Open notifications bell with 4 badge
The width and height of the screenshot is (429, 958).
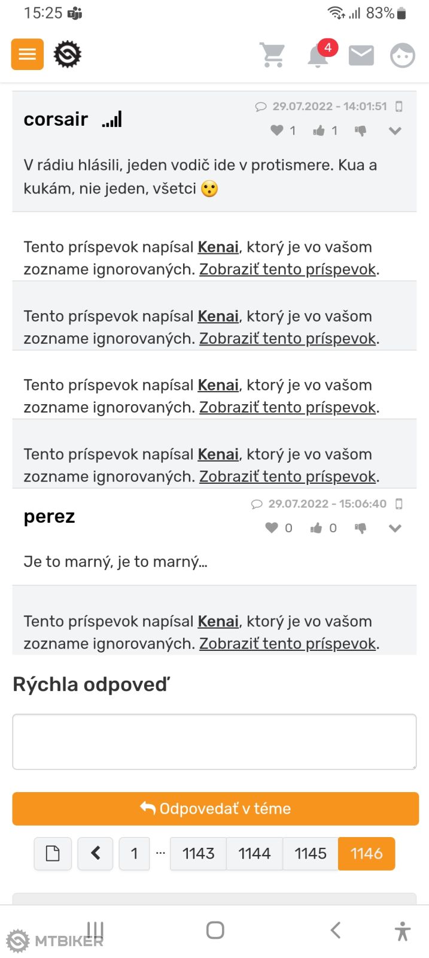tap(318, 56)
